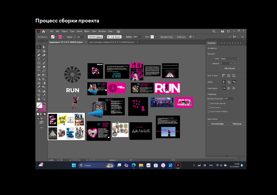
Task: Activate the Zoom magnifier tool
Action: coord(44,99)
